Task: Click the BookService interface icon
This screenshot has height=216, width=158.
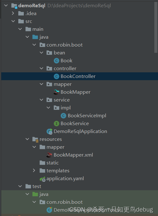Action: point(57,124)
